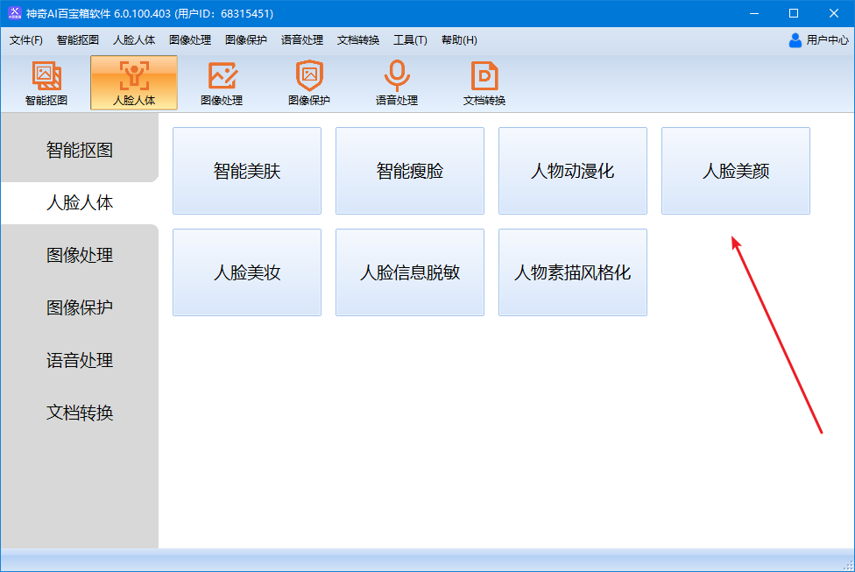Launch the 人物素描风格化 feature
855x572 pixels.
click(x=573, y=272)
